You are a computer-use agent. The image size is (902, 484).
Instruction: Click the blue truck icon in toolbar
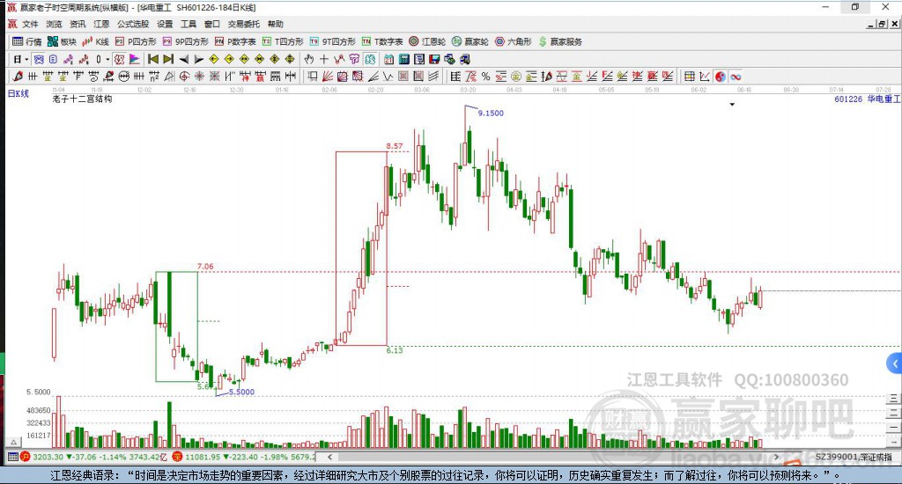(465, 59)
